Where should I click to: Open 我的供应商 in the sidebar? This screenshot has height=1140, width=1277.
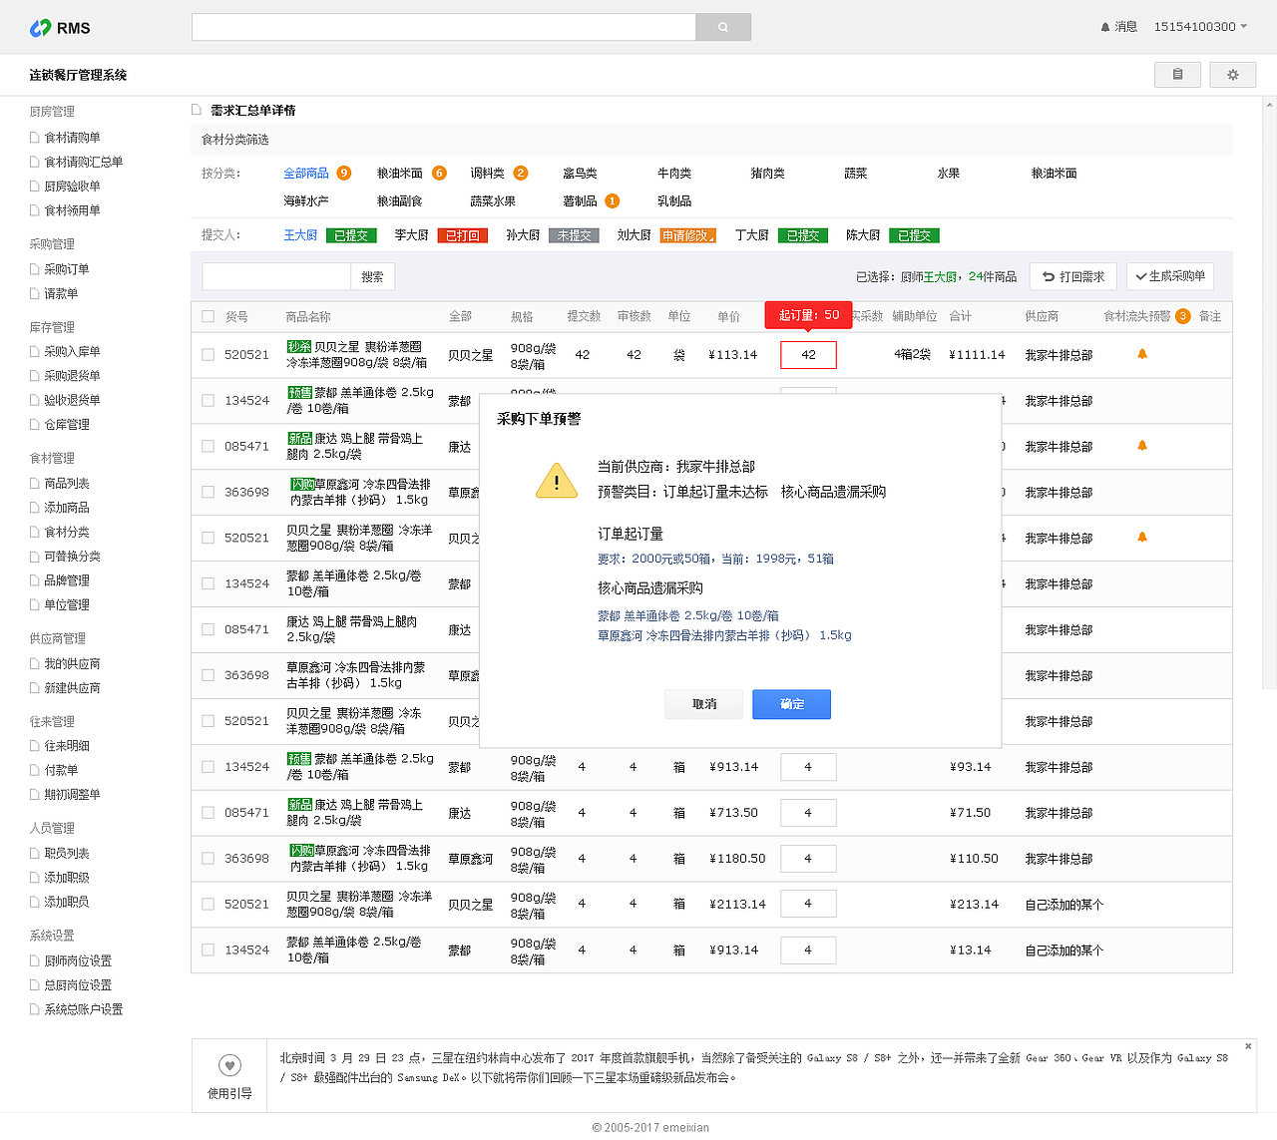click(72, 664)
